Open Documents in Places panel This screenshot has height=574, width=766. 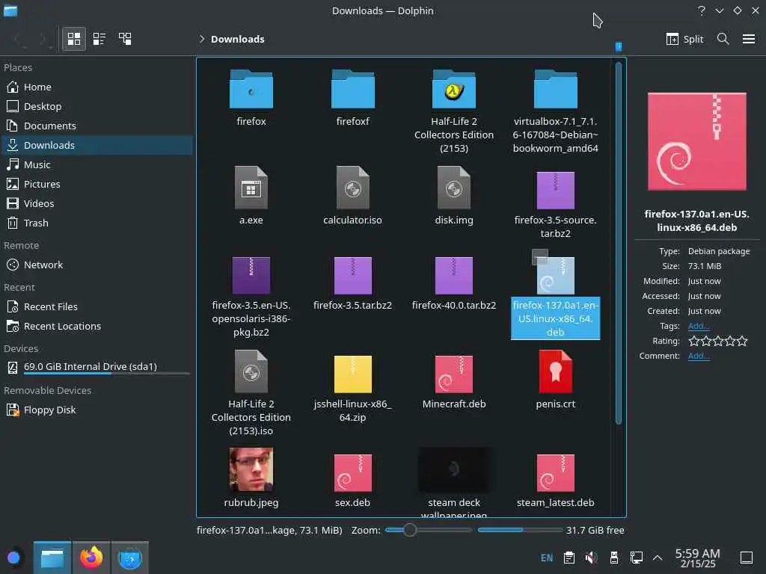96,126
